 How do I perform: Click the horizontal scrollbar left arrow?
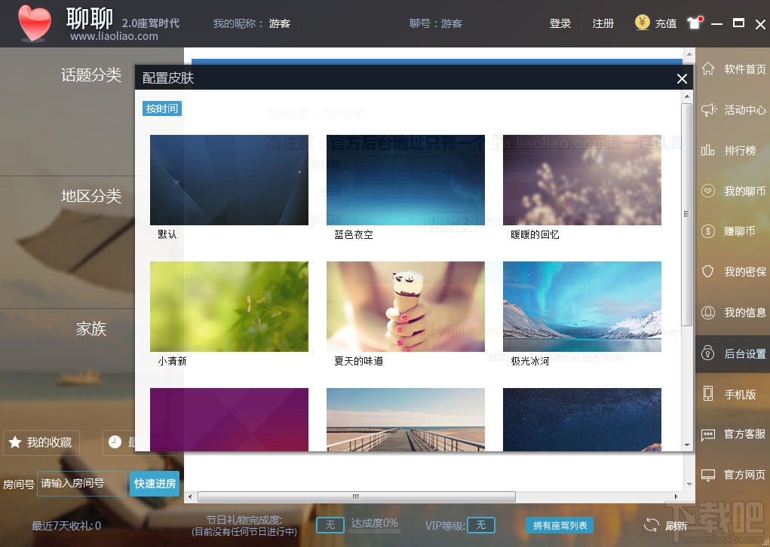click(191, 497)
